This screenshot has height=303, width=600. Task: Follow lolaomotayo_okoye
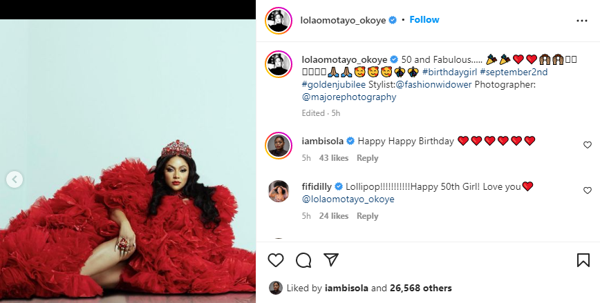(x=424, y=20)
